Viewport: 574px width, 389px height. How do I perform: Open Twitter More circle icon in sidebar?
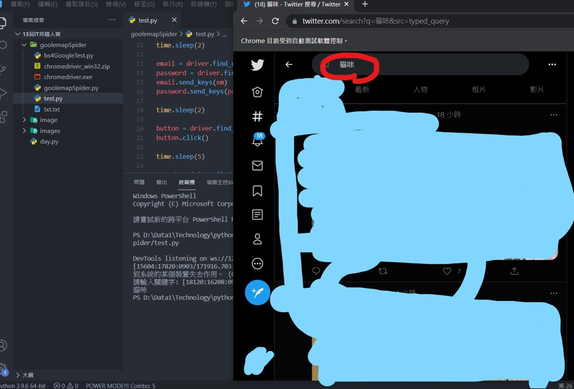pyautogui.click(x=257, y=263)
